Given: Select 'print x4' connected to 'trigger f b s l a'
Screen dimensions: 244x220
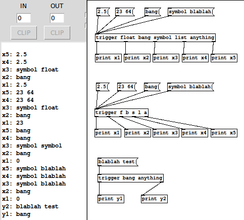Looking at the screenshot, I should (x=194, y=133).
